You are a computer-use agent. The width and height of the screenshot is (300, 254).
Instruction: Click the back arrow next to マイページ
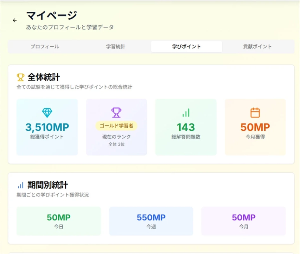15,20
